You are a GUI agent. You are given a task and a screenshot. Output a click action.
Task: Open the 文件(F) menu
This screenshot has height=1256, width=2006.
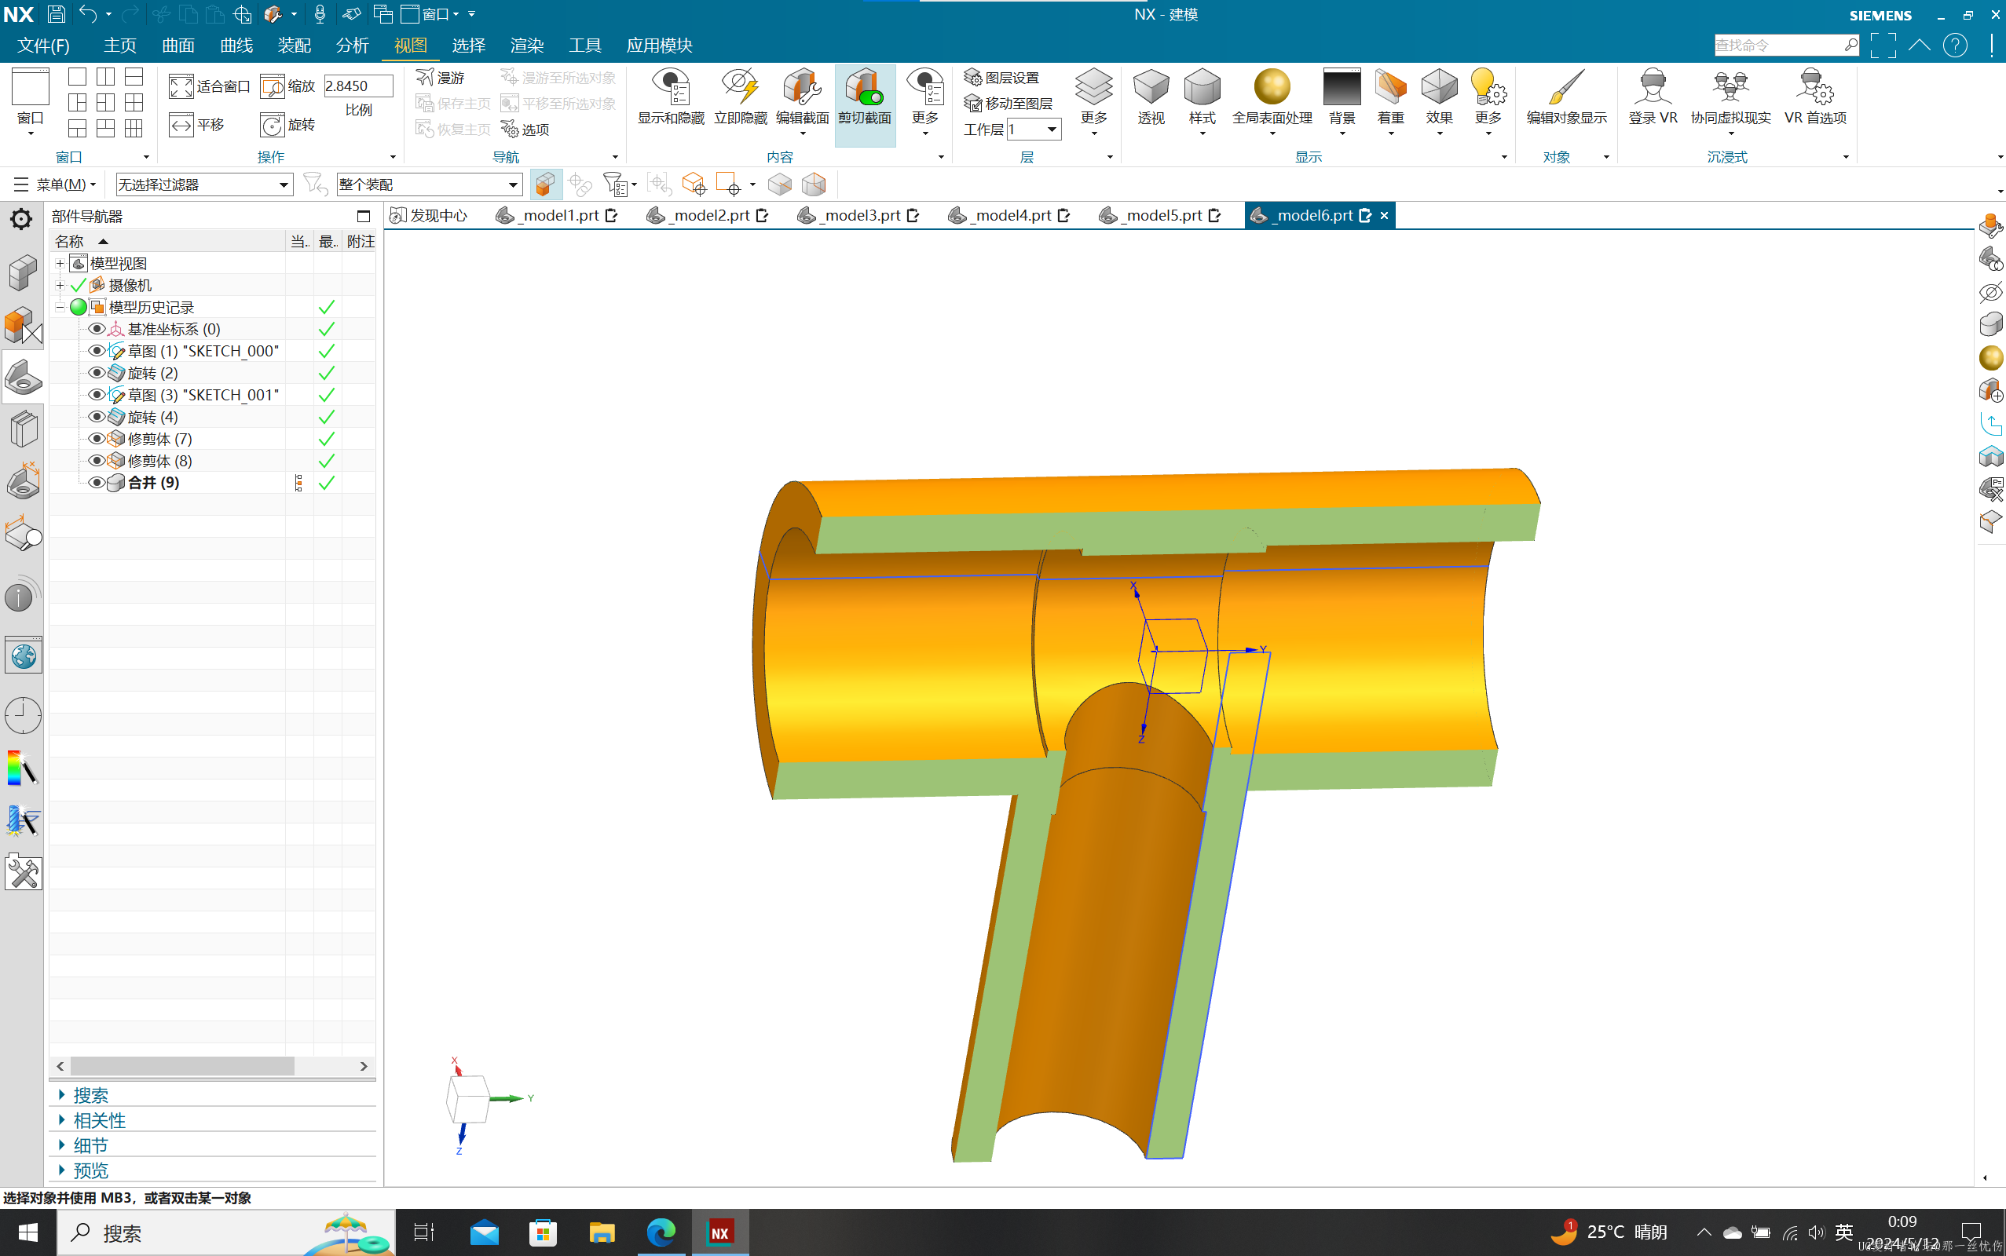click(x=43, y=45)
